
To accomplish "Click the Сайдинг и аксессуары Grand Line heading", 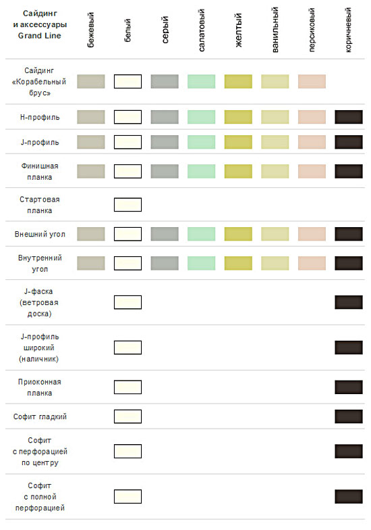I will pyautogui.click(x=40, y=24).
